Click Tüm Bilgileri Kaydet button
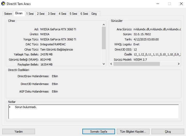This screenshot has height=136, width=186. click(133, 132)
